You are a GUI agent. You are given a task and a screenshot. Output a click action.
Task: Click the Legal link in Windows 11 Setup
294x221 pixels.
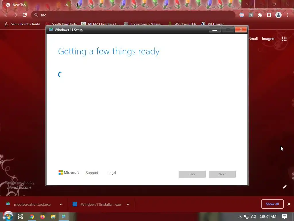[x=112, y=173]
